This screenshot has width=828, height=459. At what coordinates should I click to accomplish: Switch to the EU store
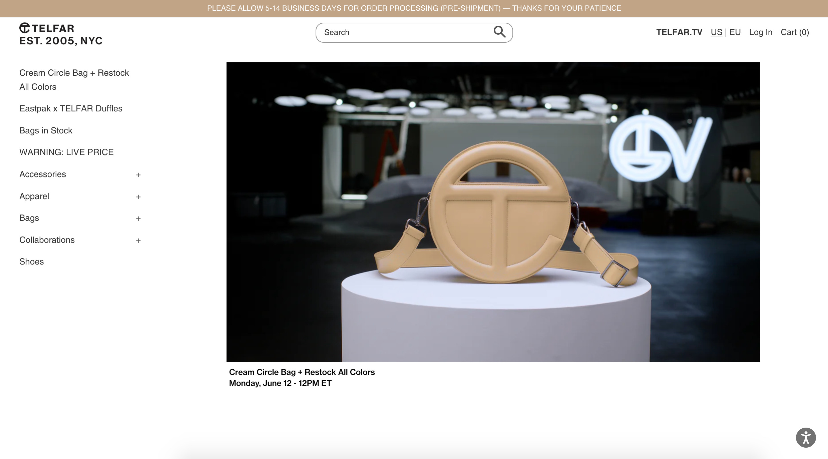tap(735, 32)
